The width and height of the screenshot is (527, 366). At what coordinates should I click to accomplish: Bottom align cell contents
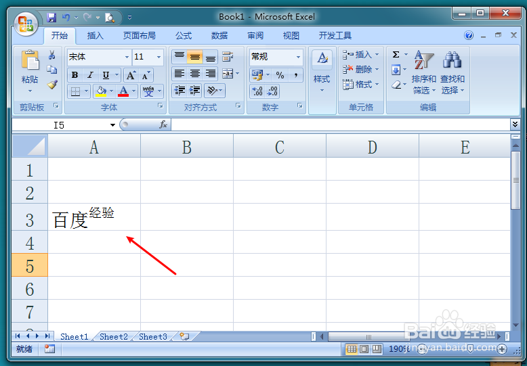(211, 57)
